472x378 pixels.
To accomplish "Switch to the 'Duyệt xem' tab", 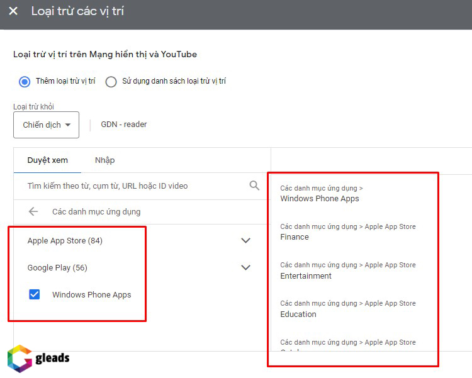I will pyautogui.click(x=47, y=160).
